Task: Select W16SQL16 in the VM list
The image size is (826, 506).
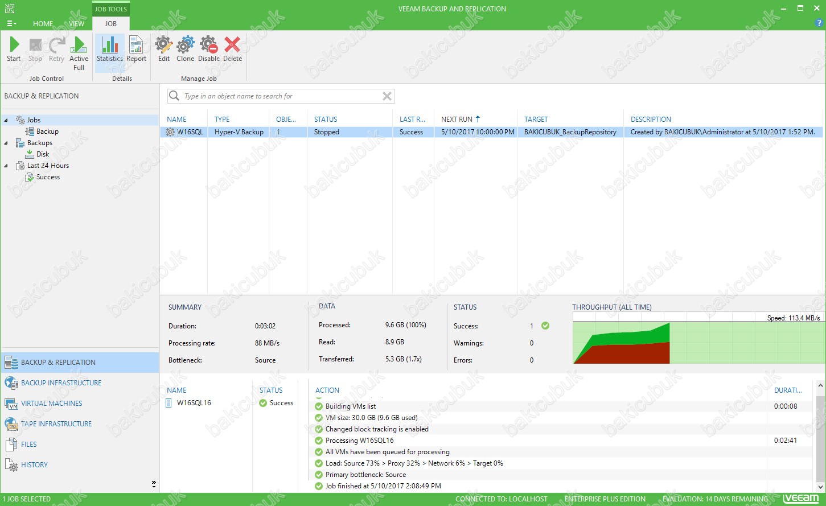Action: (194, 403)
